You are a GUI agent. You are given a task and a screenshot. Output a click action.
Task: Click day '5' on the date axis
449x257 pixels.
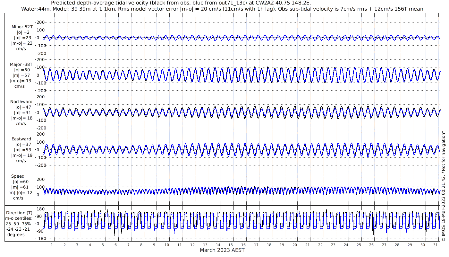coord(103,245)
